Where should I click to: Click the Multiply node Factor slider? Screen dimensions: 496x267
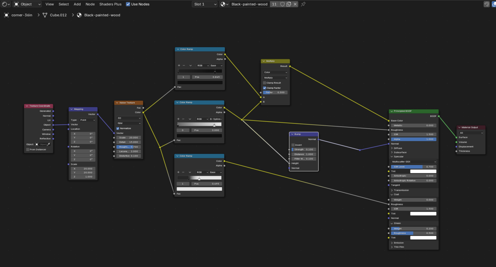click(276, 92)
